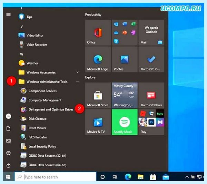This screenshot has width=207, height=184.
Task: Open Microsoft To Do tile
Action: [151, 59]
